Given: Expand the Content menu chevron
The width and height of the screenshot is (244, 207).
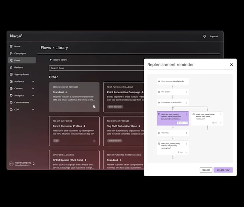Looking at the screenshot, I should click(33, 88).
